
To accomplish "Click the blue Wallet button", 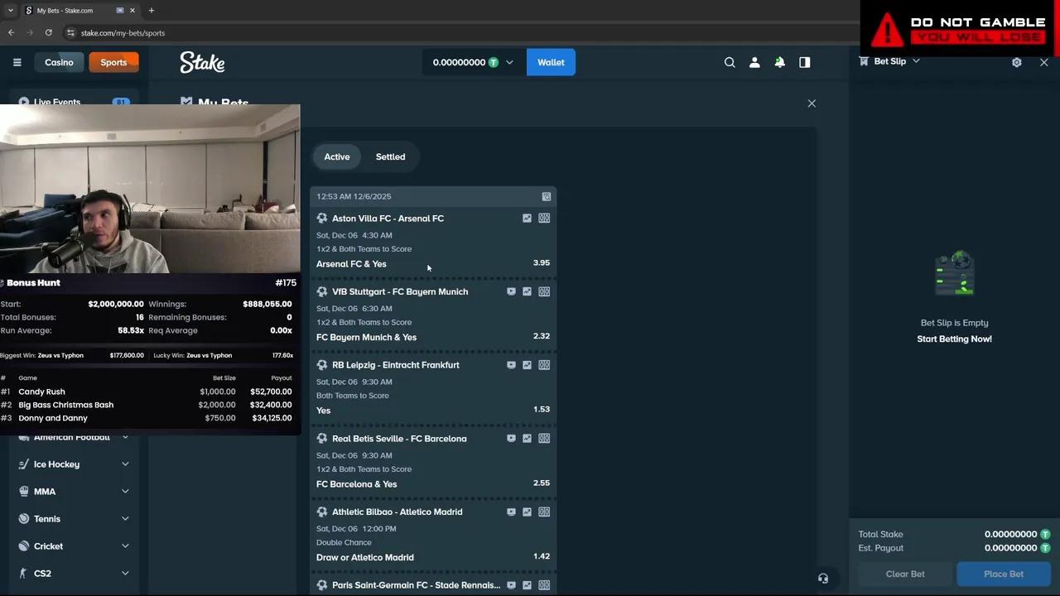I will click(551, 62).
